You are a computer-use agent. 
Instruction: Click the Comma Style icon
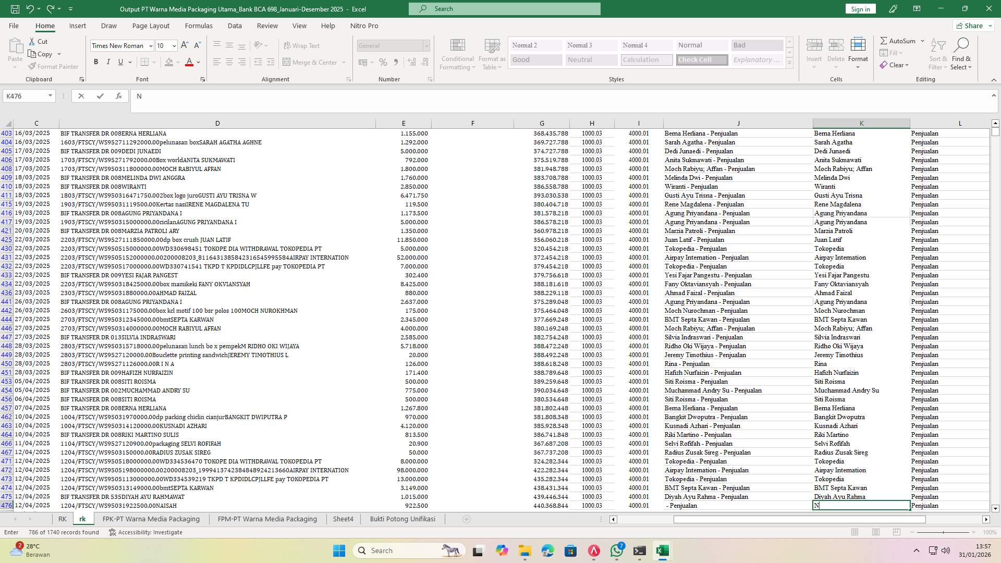click(396, 62)
